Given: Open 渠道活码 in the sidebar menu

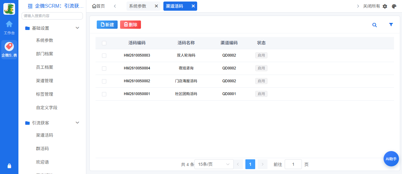Looking at the screenshot, I should pyautogui.click(x=45, y=135).
